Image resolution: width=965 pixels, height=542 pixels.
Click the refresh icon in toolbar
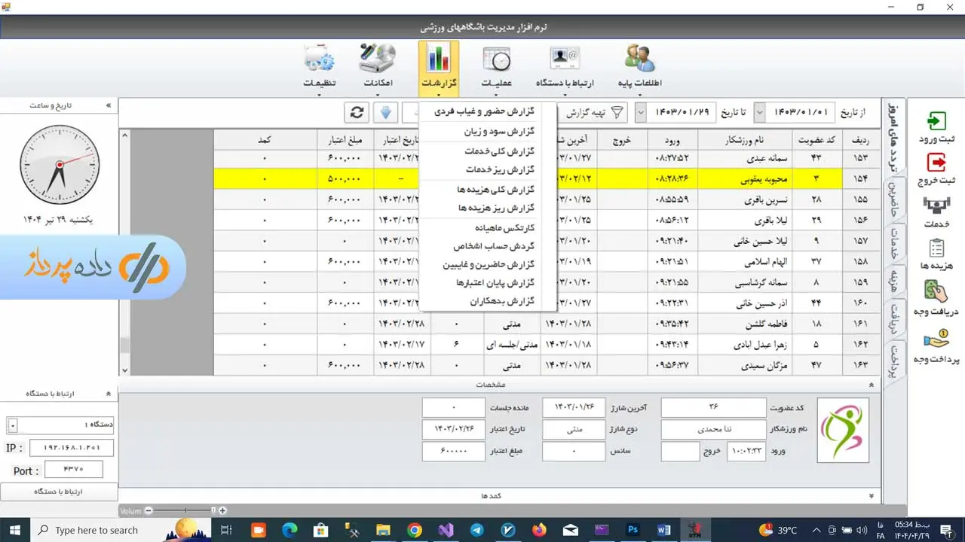357,113
